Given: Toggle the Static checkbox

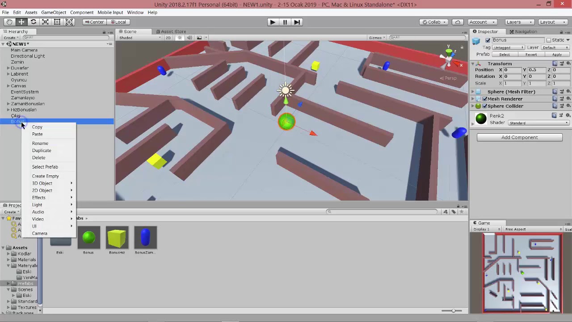Looking at the screenshot, I should (x=548, y=40).
